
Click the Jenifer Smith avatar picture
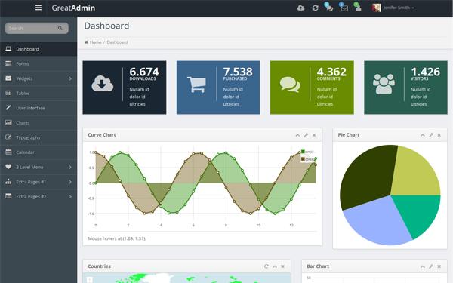(x=376, y=8)
